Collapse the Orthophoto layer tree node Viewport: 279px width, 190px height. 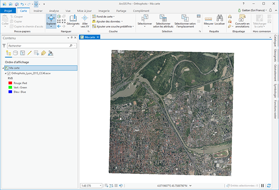(5, 73)
